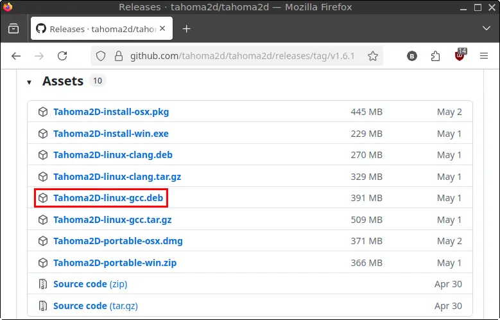The height and width of the screenshot is (320, 500).
Task: Collapse the Assets section triangle
Action: 30,82
